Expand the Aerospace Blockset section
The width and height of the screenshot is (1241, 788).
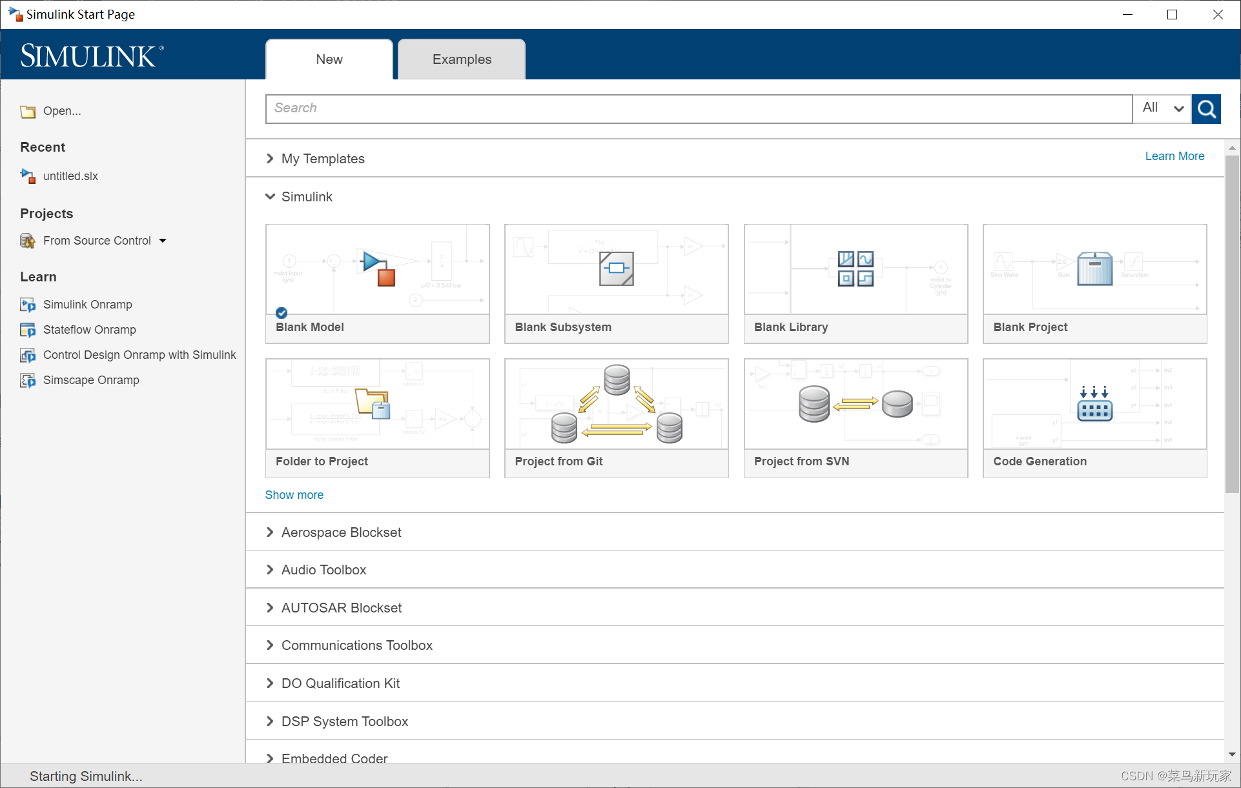[270, 532]
